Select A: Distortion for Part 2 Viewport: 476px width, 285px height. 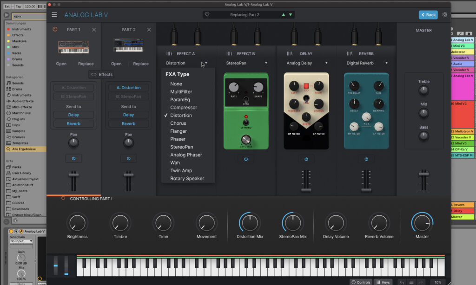(x=128, y=88)
